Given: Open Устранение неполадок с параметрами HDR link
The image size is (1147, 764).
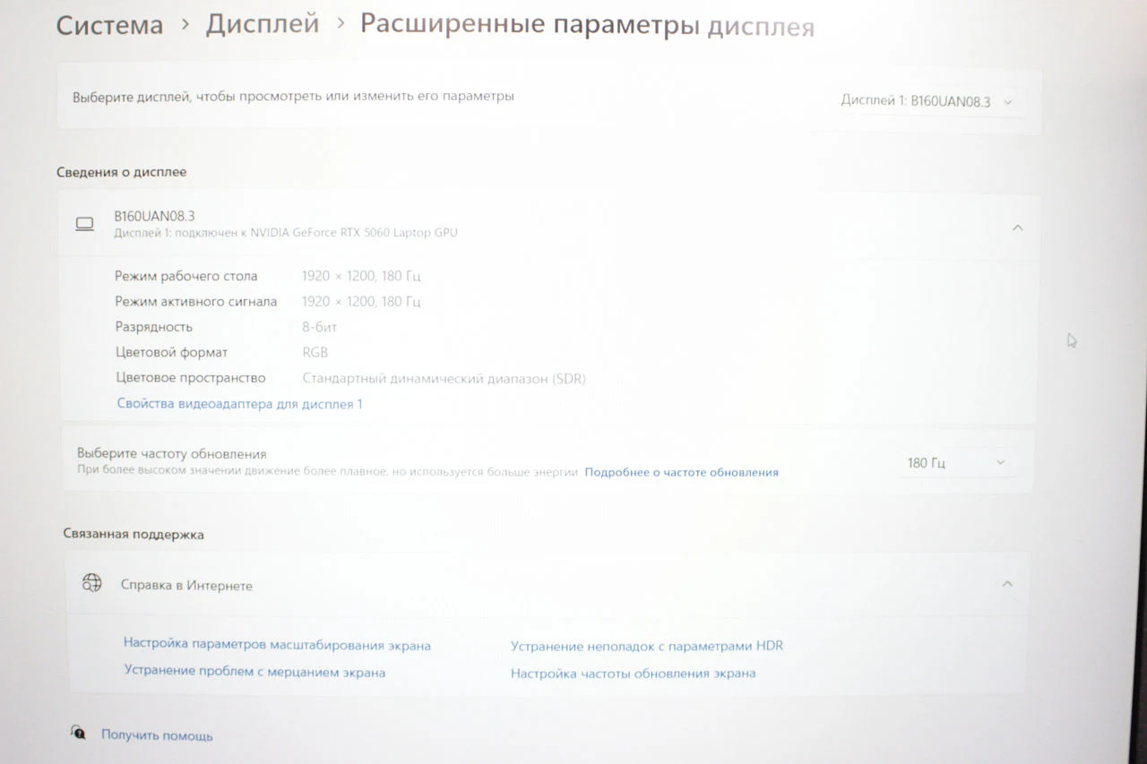Looking at the screenshot, I should click(x=647, y=646).
